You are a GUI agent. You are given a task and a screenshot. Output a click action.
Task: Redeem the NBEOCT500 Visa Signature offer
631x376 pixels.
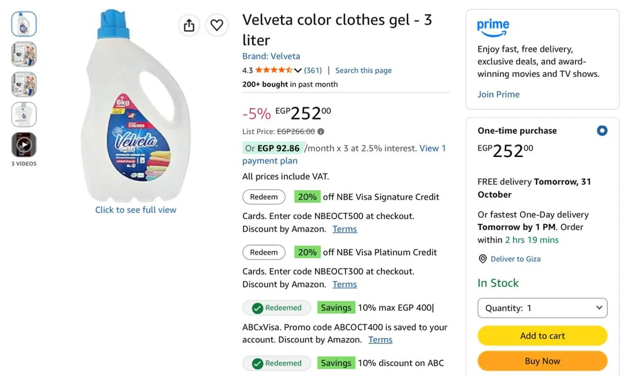tap(264, 197)
